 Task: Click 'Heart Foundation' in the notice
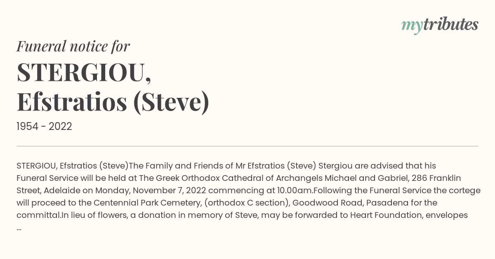[x=396, y=215]
